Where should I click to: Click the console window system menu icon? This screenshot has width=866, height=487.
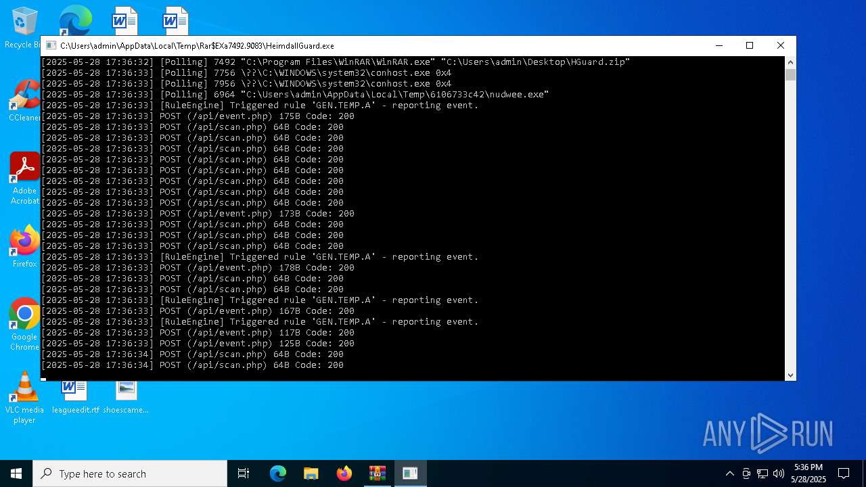click(x=51, y=46)
